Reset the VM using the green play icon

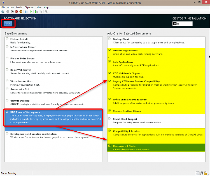click(x=31, y=12)
